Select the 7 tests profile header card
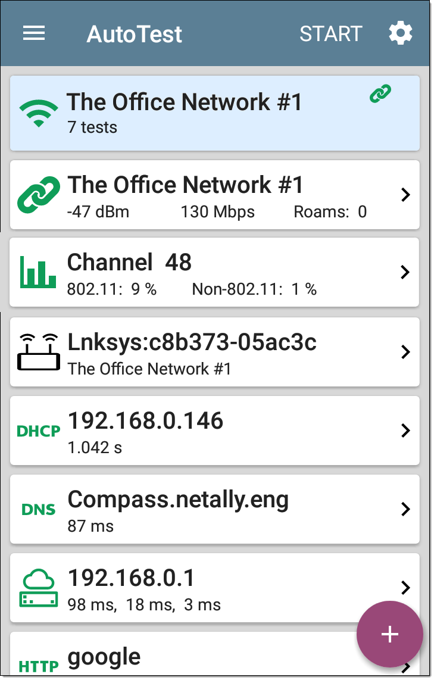The width and height of the screenshot is (434, 680). point(214,113)
